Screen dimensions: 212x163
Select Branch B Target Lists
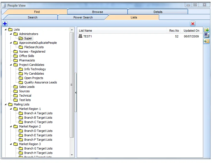(38, 118)
